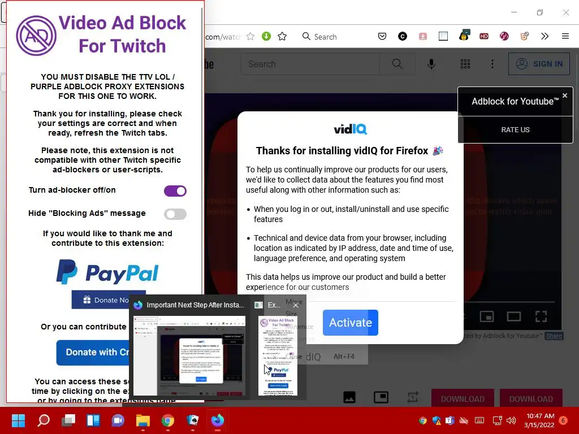
Task: Click the HD extension icon
Action: click(484, 36)
